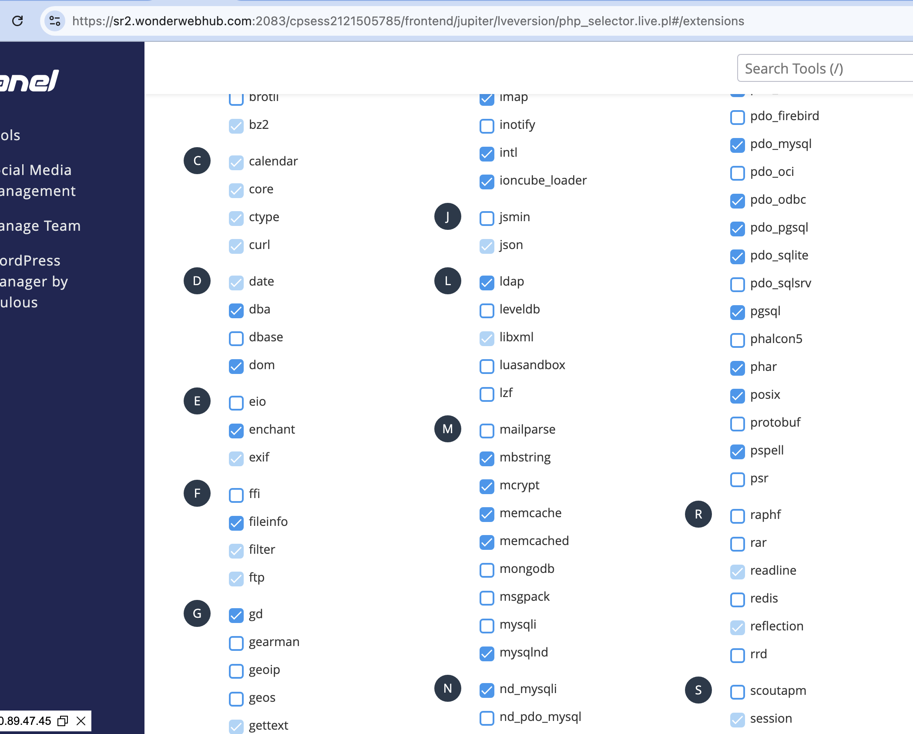Click the letter N section badge

point(448,688)
